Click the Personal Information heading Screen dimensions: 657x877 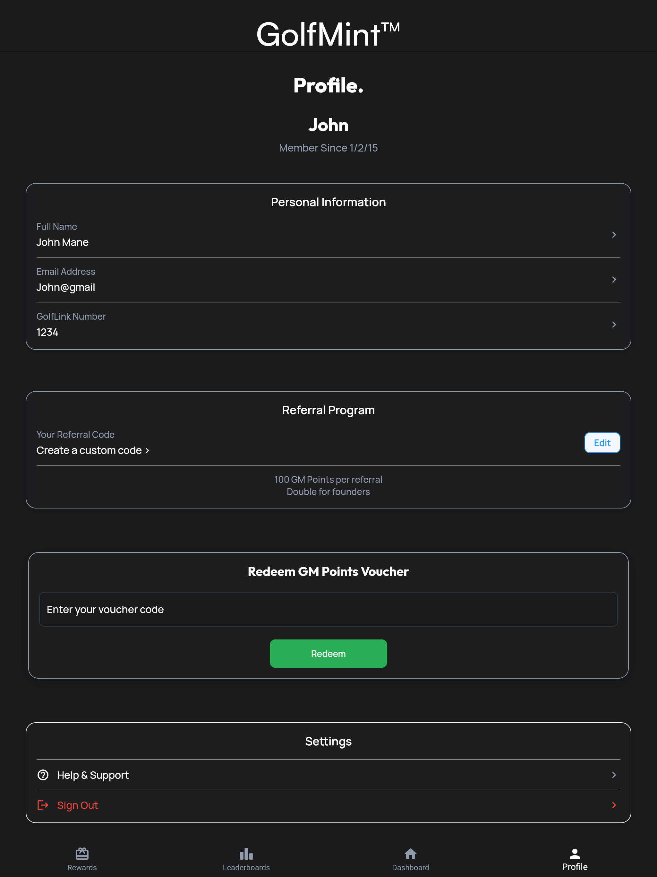tap(328, 202)
